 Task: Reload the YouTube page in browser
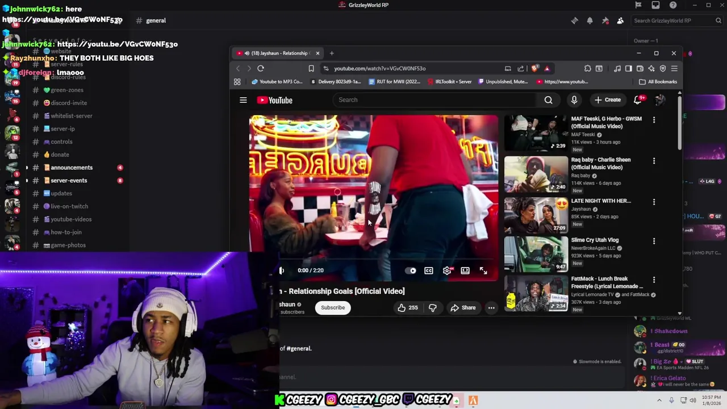261,68
